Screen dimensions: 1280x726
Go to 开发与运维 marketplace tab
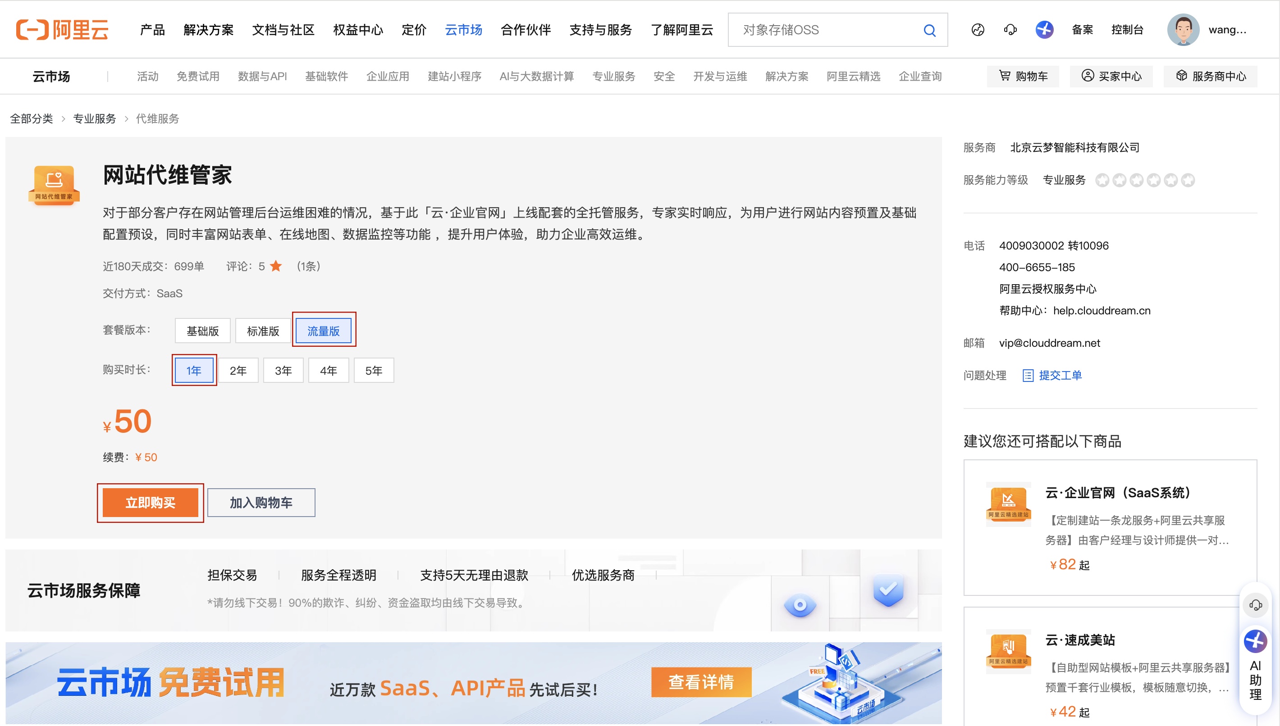point(720,76)
